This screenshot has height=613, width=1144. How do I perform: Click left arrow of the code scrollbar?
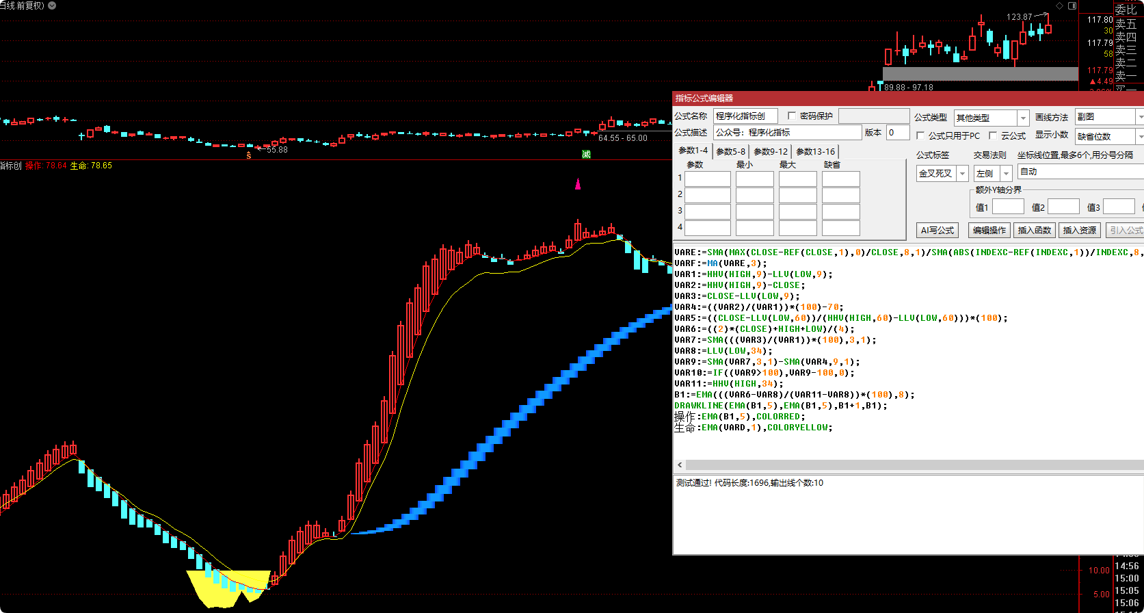tap(680, 465)
